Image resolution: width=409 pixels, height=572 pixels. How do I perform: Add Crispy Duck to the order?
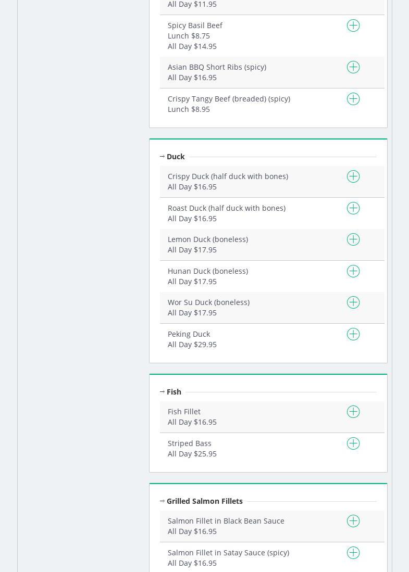[353, 176]
